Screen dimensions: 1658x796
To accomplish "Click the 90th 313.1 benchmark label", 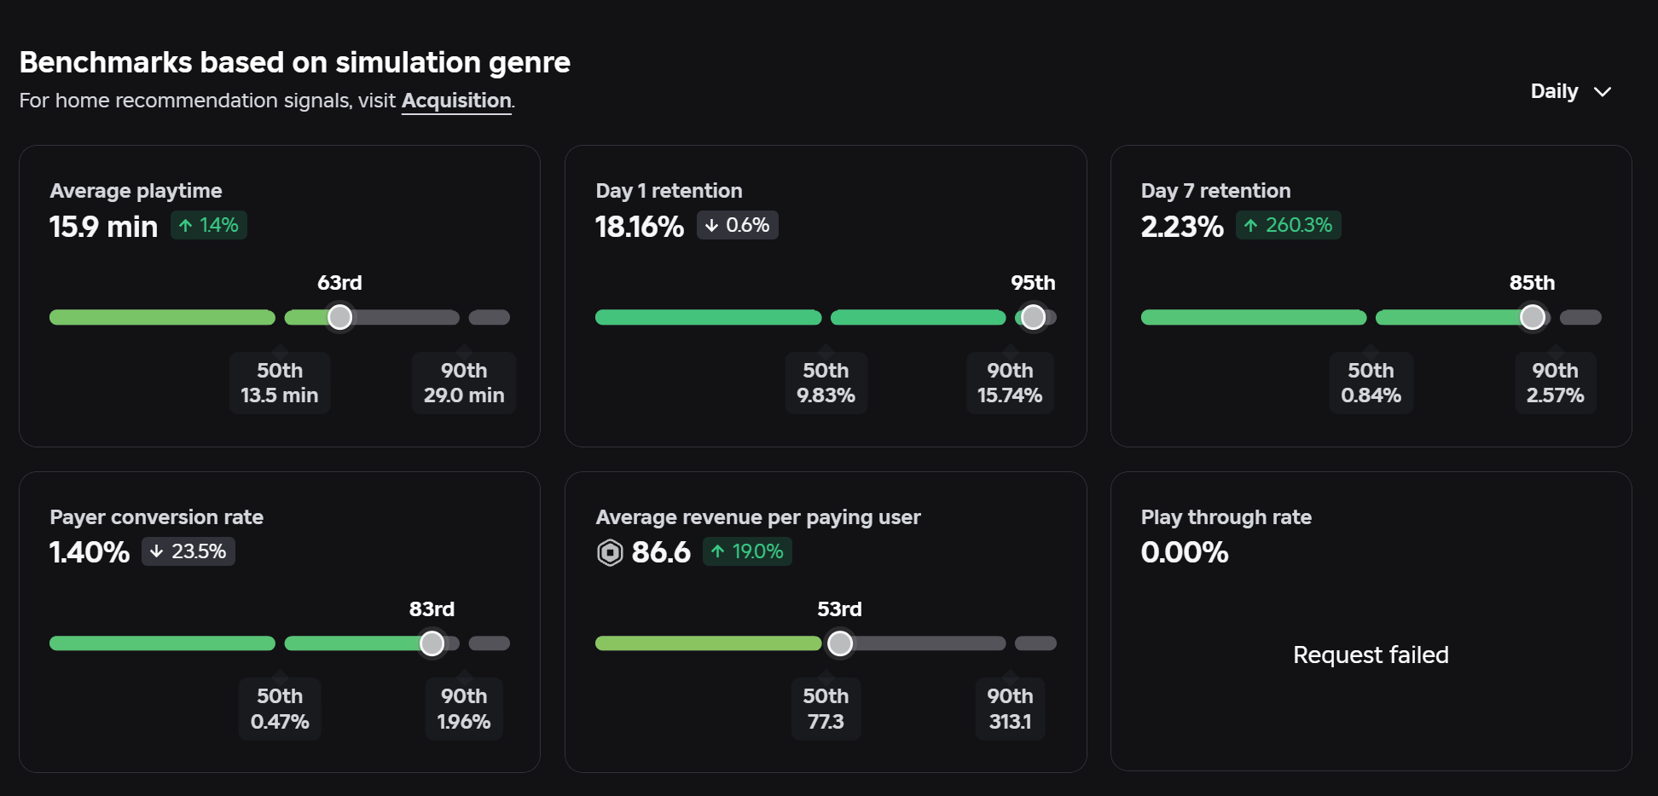I will 1010,709.
